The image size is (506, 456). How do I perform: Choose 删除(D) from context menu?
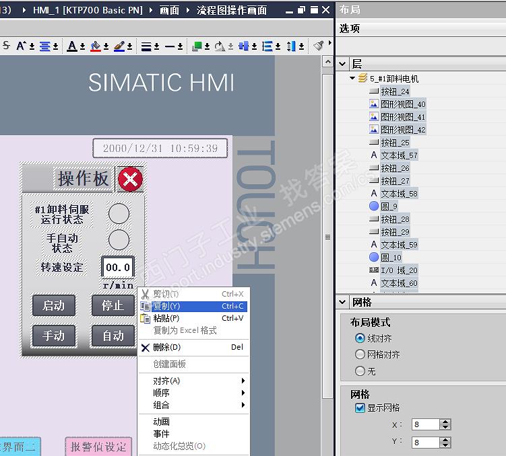[193, 348]
